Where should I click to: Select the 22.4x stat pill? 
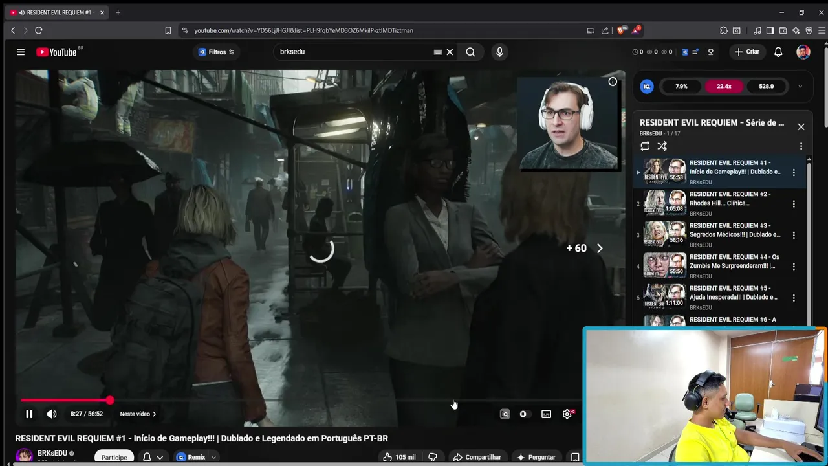click(724, 86)
